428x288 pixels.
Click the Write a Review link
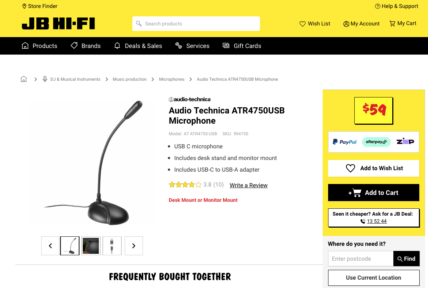[248, 185]
